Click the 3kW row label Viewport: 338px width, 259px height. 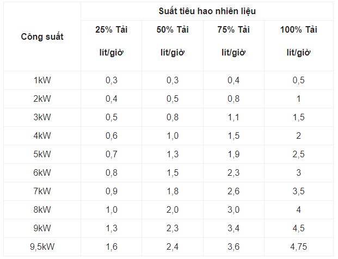click(42, 117)
